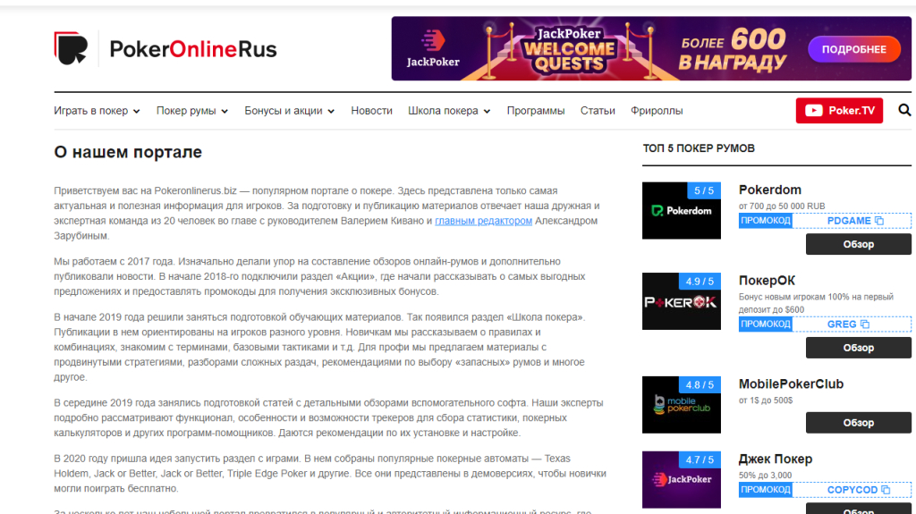
Task: Click the ПокерОК logo thumbnail
Action: pos(681,301)
